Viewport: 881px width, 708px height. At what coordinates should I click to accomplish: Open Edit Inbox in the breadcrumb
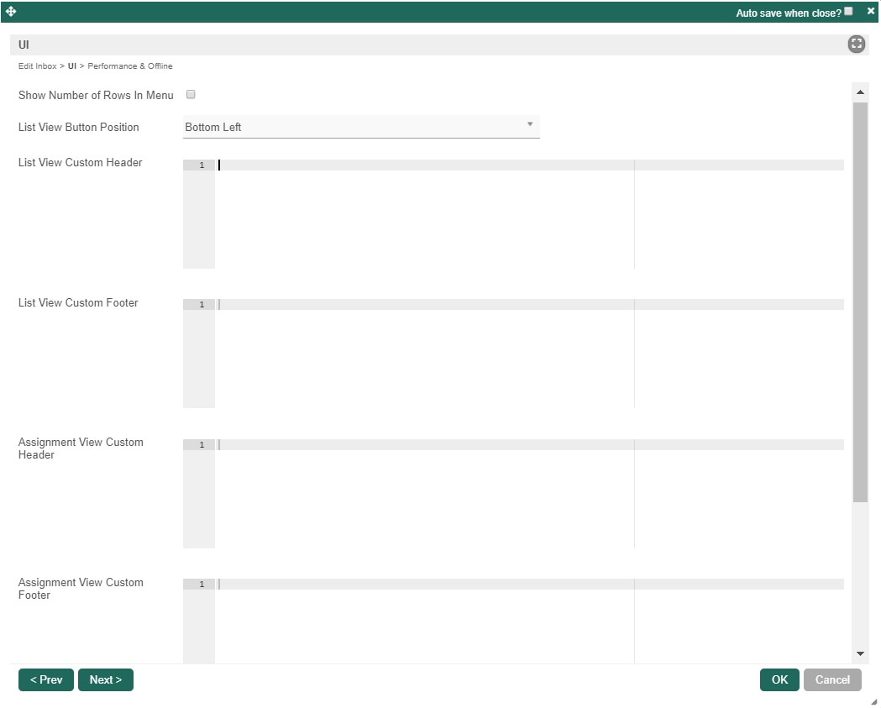(37, 66)
